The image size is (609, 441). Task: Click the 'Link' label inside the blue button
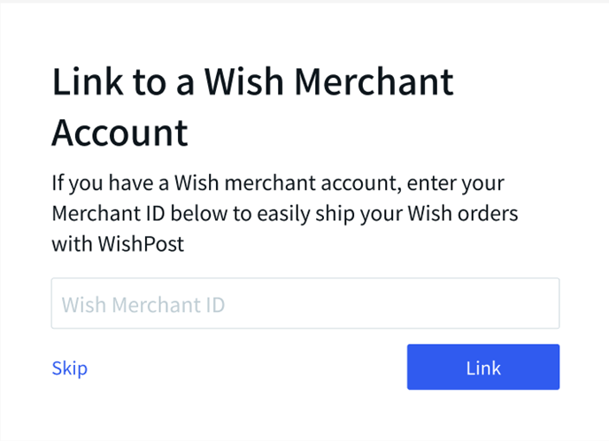[483, 368]
